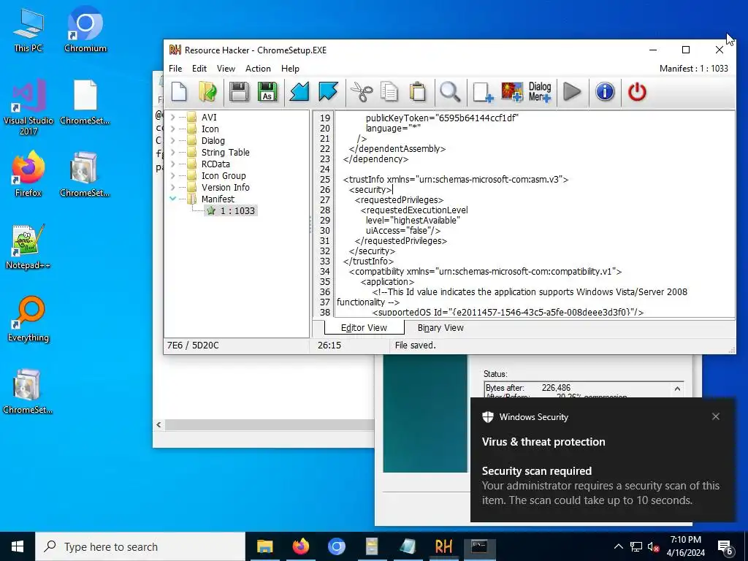Select the Version Info folder label

[225, 188]
